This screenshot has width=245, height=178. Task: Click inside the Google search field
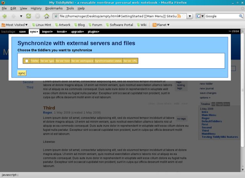[222, 16]
